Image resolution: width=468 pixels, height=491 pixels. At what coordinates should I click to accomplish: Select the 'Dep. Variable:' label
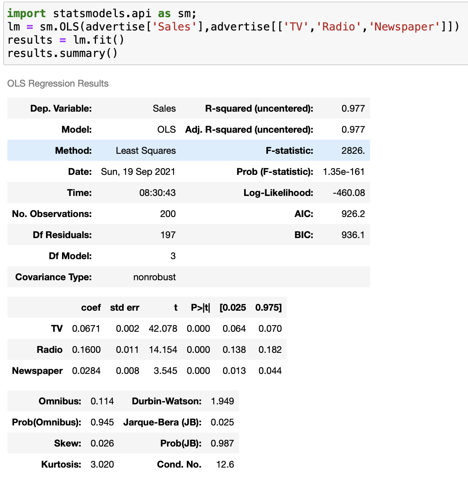point(61,109)
